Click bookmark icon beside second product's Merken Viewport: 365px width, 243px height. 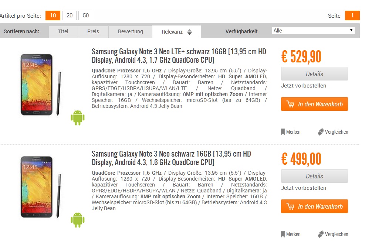point(283,234)
